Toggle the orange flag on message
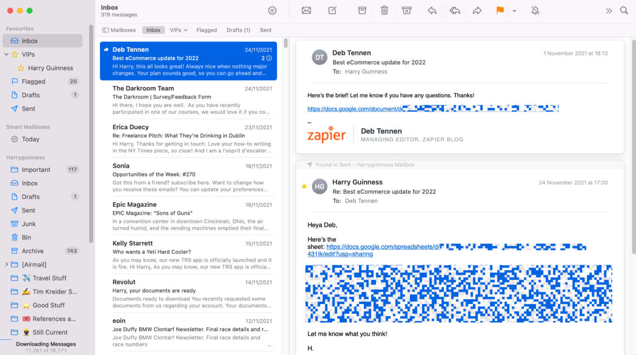The height and width of the screenshot is (355, 636). (500, 10)
